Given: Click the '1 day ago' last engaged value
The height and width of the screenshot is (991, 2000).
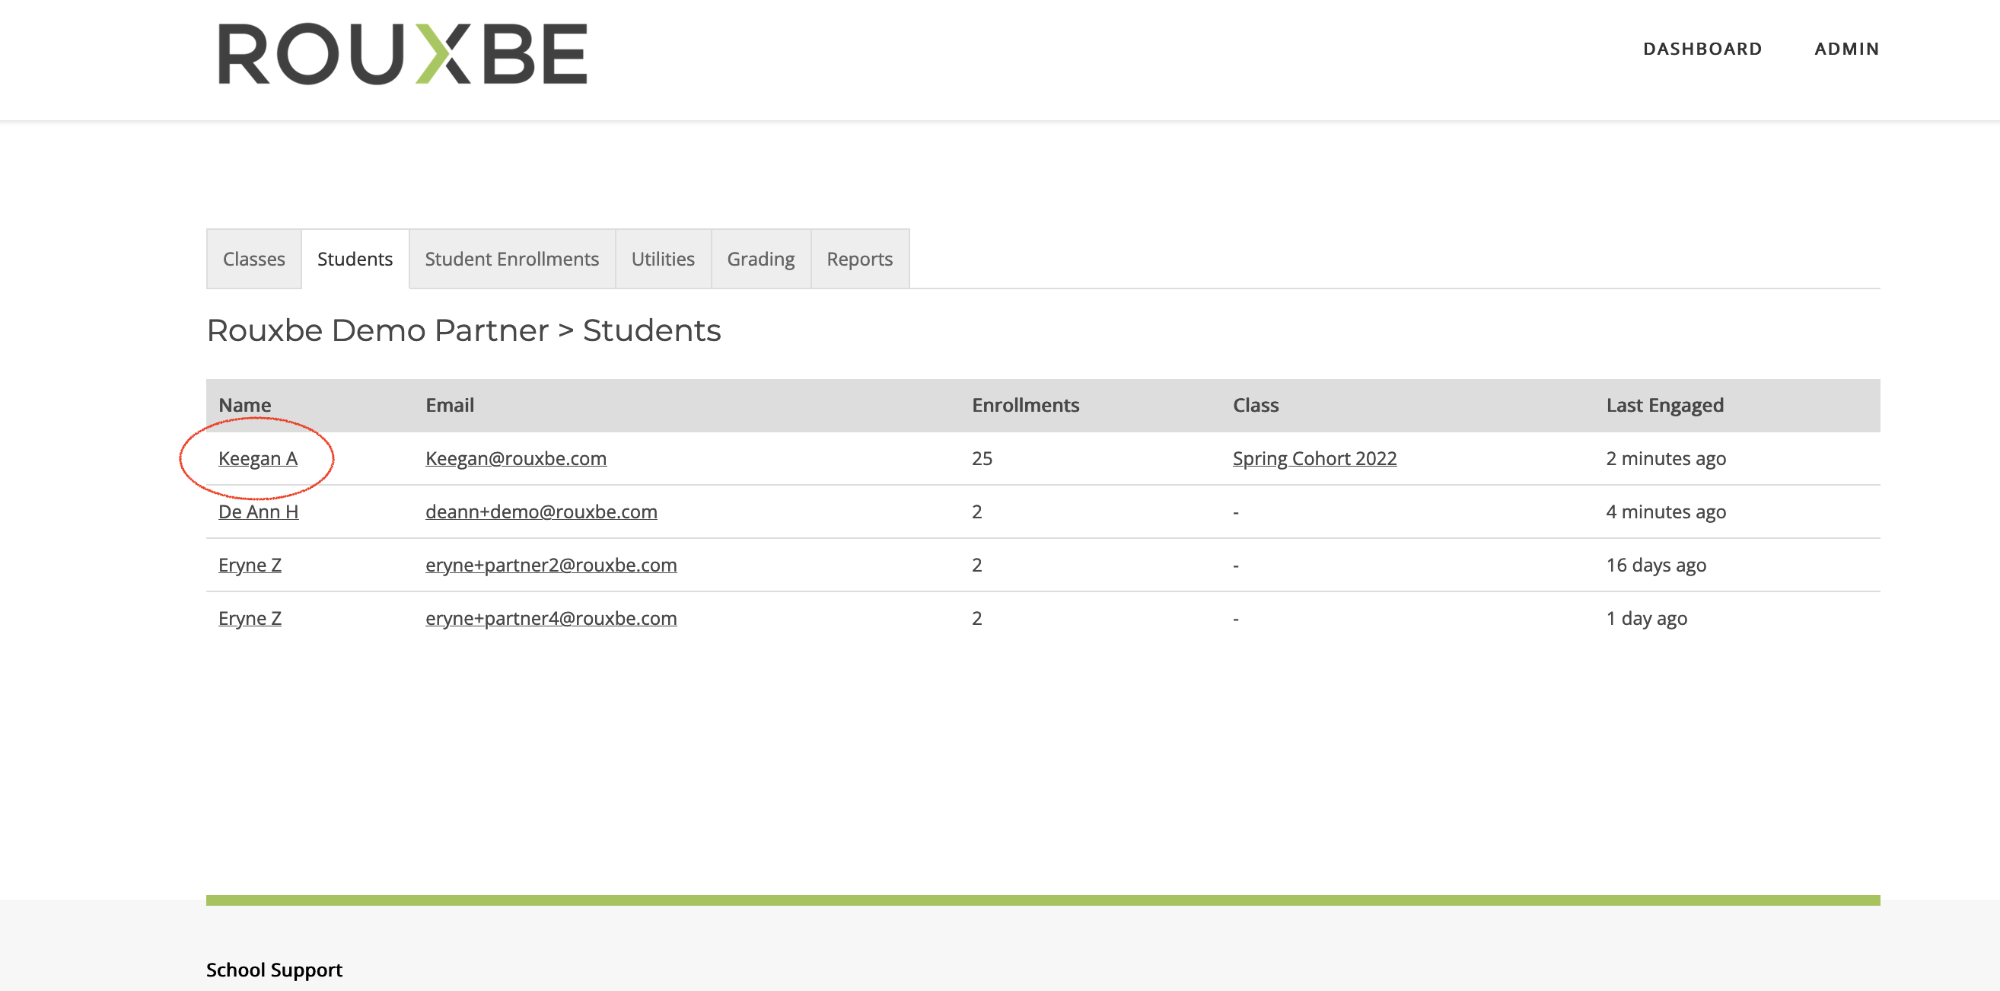Looking at the screenshot, I should click(1646, 618).
